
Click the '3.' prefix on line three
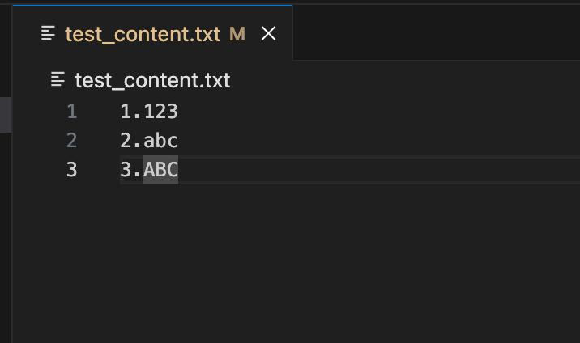click(x=131, y=169)
